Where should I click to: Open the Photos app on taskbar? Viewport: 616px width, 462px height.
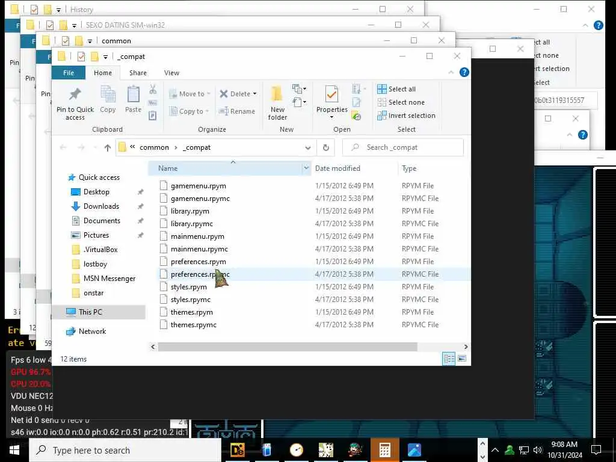click(x=414, y=450)
